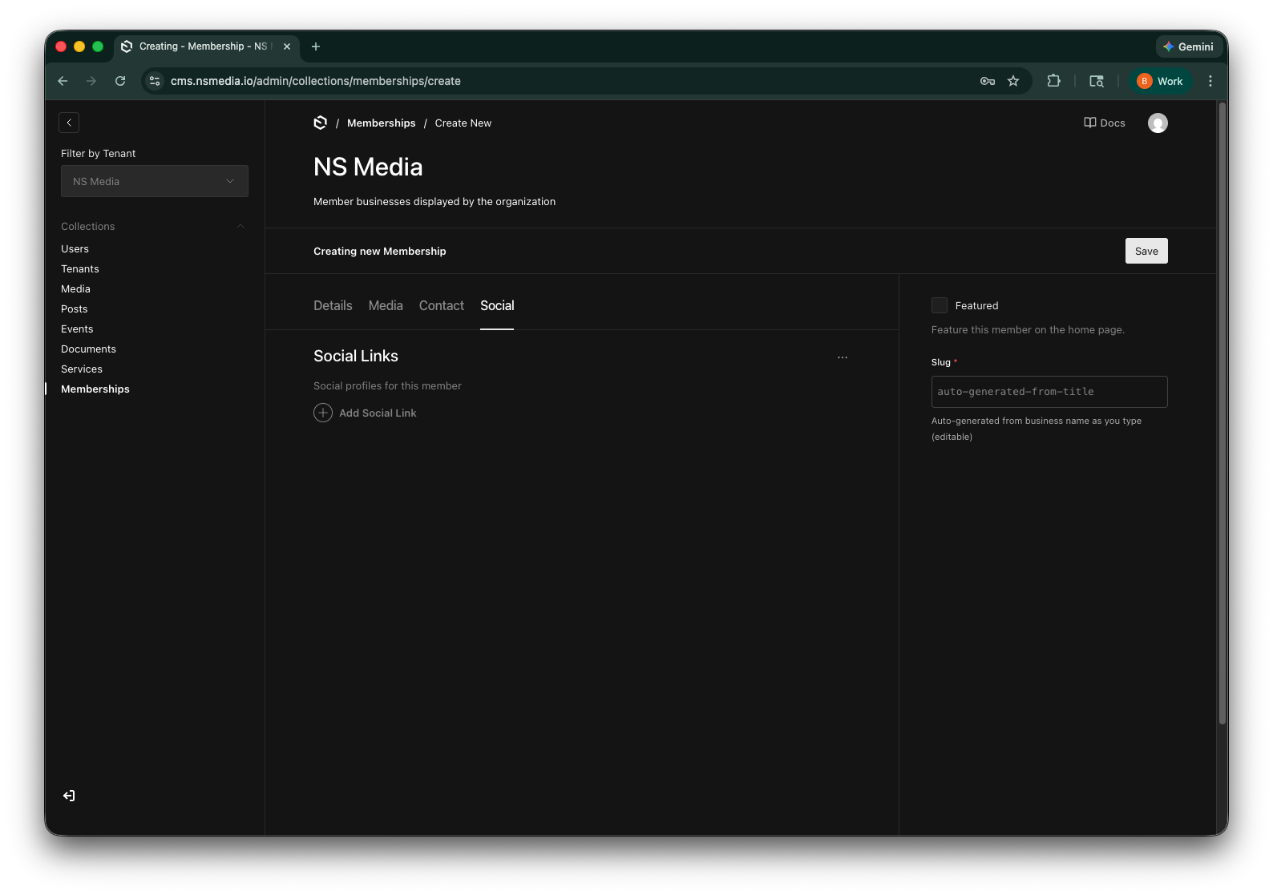Click the tab search icon in toolbar
Image resolution: width=1273 pixels, height=895 pixels.
click(x=1097, y=81)
